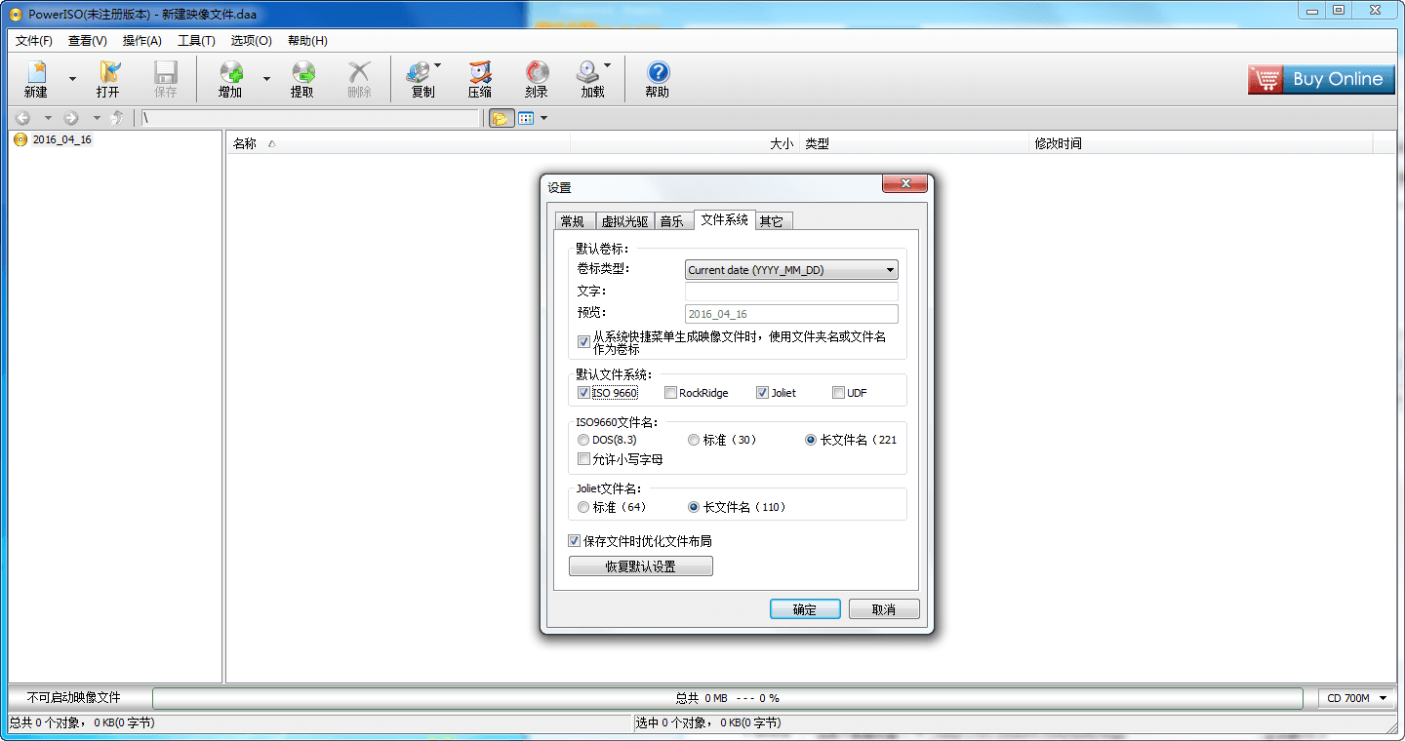Open the 工具(T) menu
Screen dimensions: 1405x741
click(197, 41)
